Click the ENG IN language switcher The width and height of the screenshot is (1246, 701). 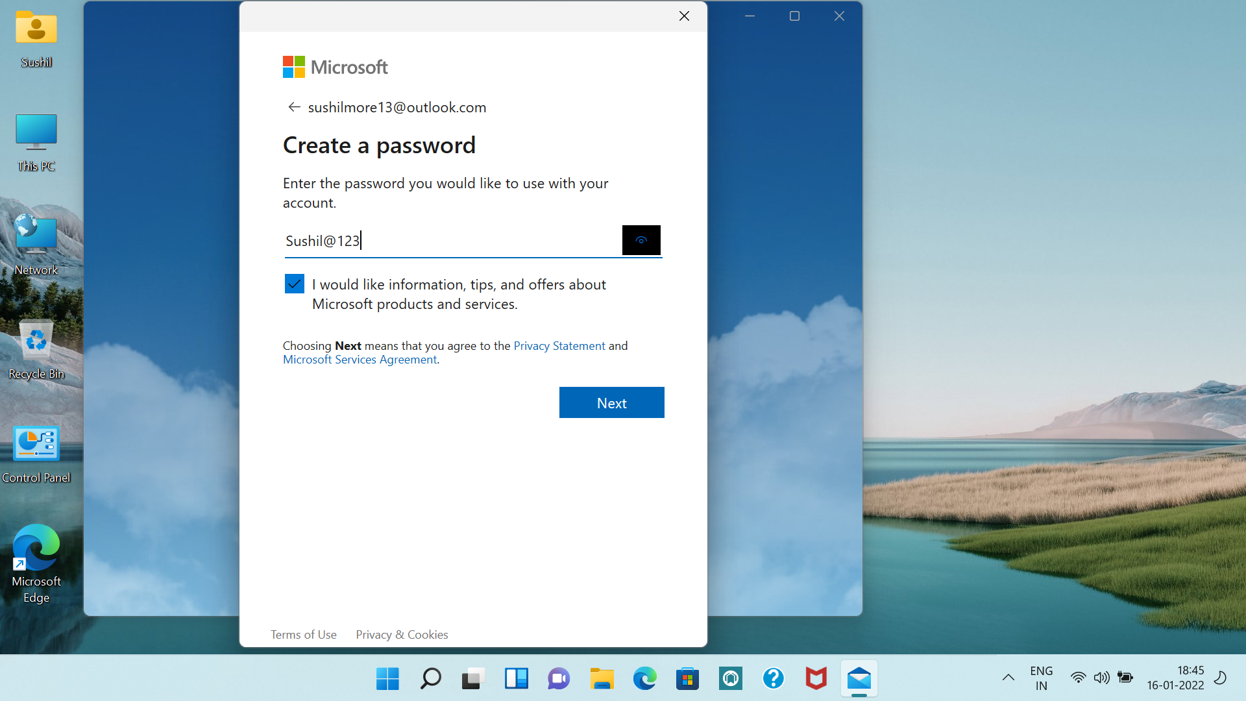pyautogui.click(x=1041, y=678)
